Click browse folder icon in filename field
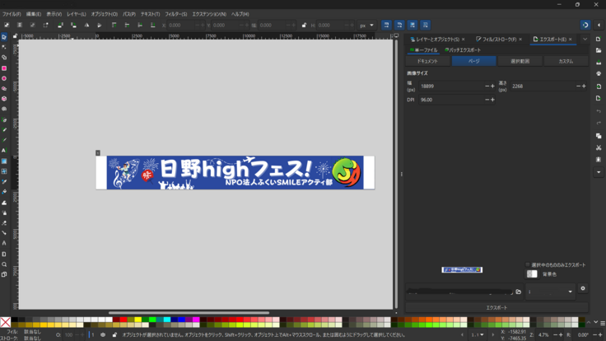 (x=518, y=292)
